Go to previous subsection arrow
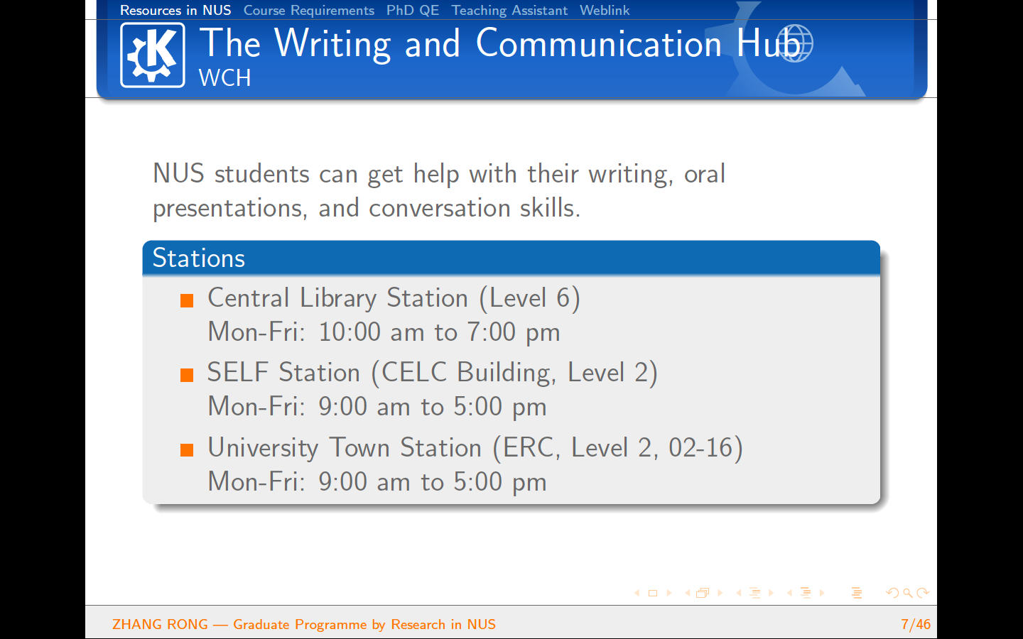The image size is (1023, 639). (739, 593)
